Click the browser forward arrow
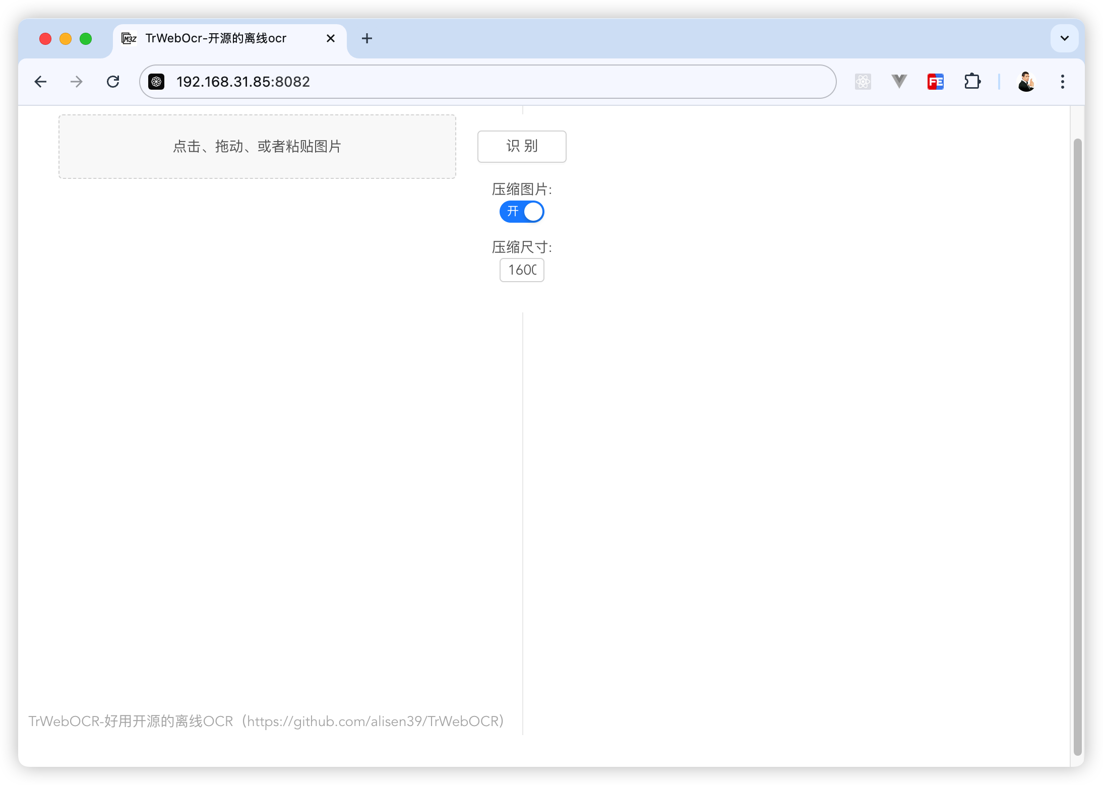Viewport: 1103px width, 785px height. tap(77, 82)
